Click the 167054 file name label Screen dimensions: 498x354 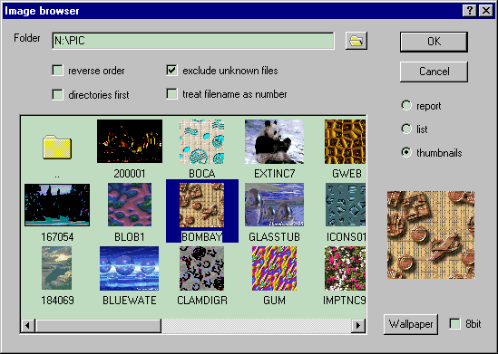click(57, 237)
